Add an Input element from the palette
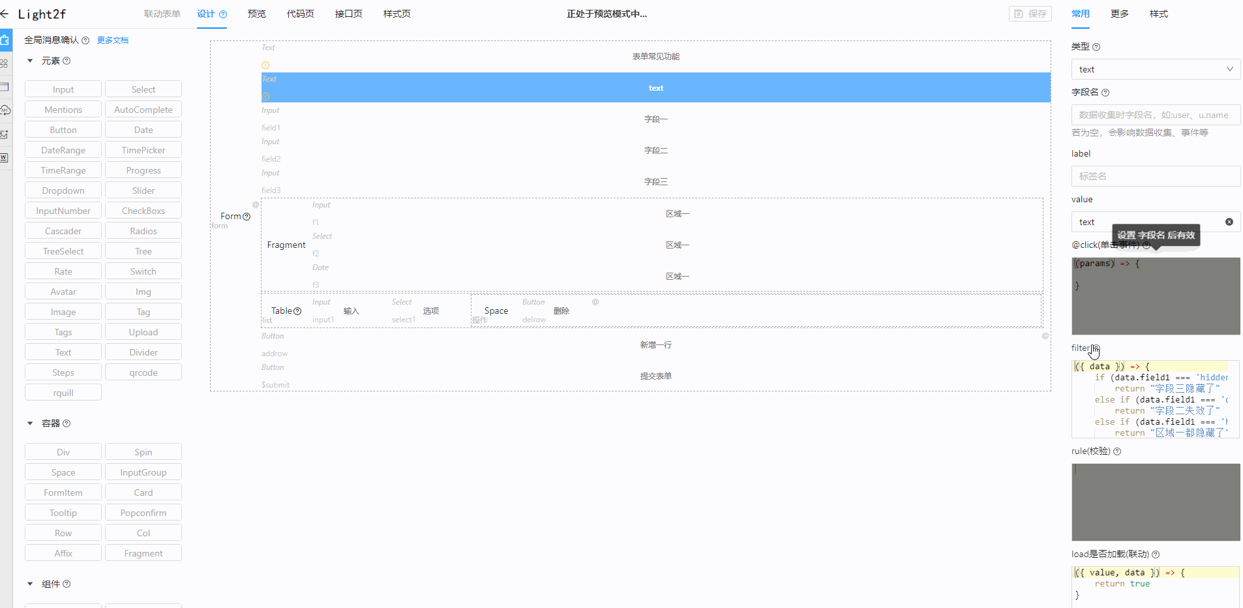 pos(63,89)
